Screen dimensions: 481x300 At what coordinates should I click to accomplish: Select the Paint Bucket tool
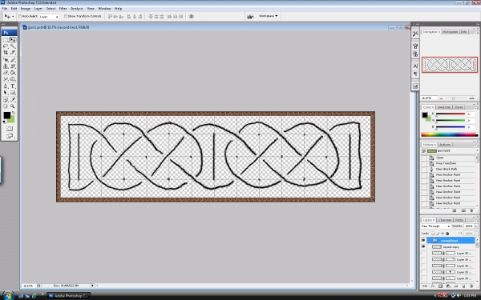coord(13,73)
